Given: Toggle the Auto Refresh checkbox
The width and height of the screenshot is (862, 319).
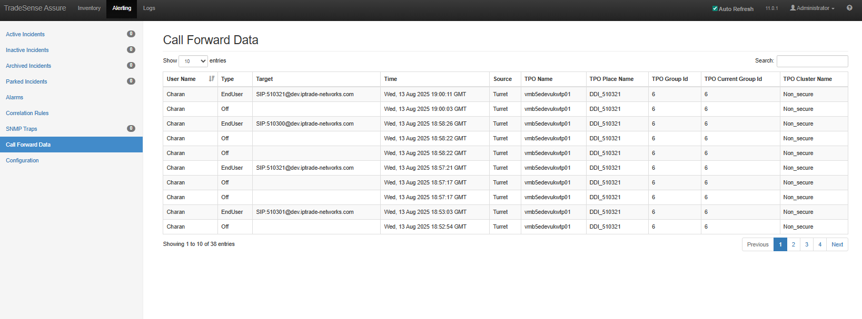Looking at the screenshot, I should [715, 8].
